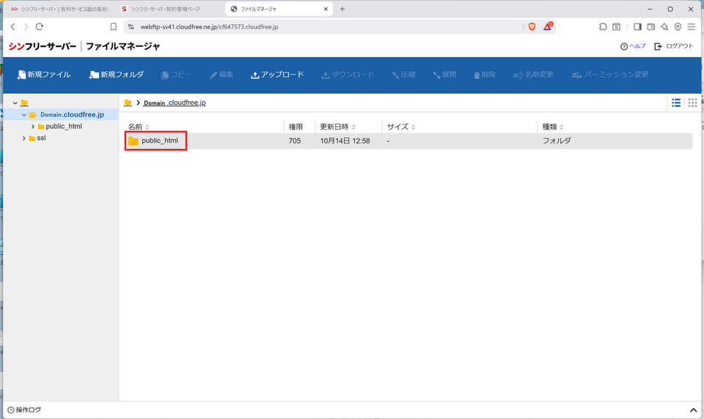Switch to grid thumbnail view icon
This screenshot has width=704, height=419.
pos(692,103)
